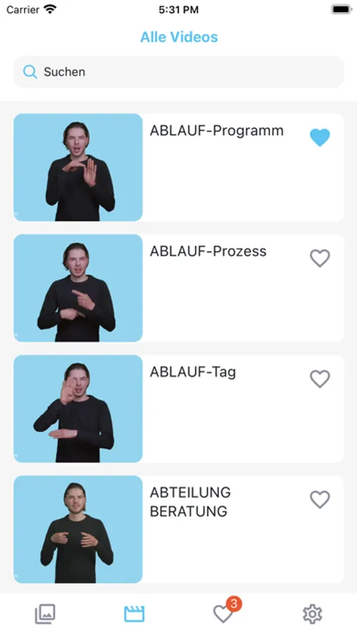Tap the magnifying glass search icon
Viewport: 357px width, 635px height.
pos(30,72)
